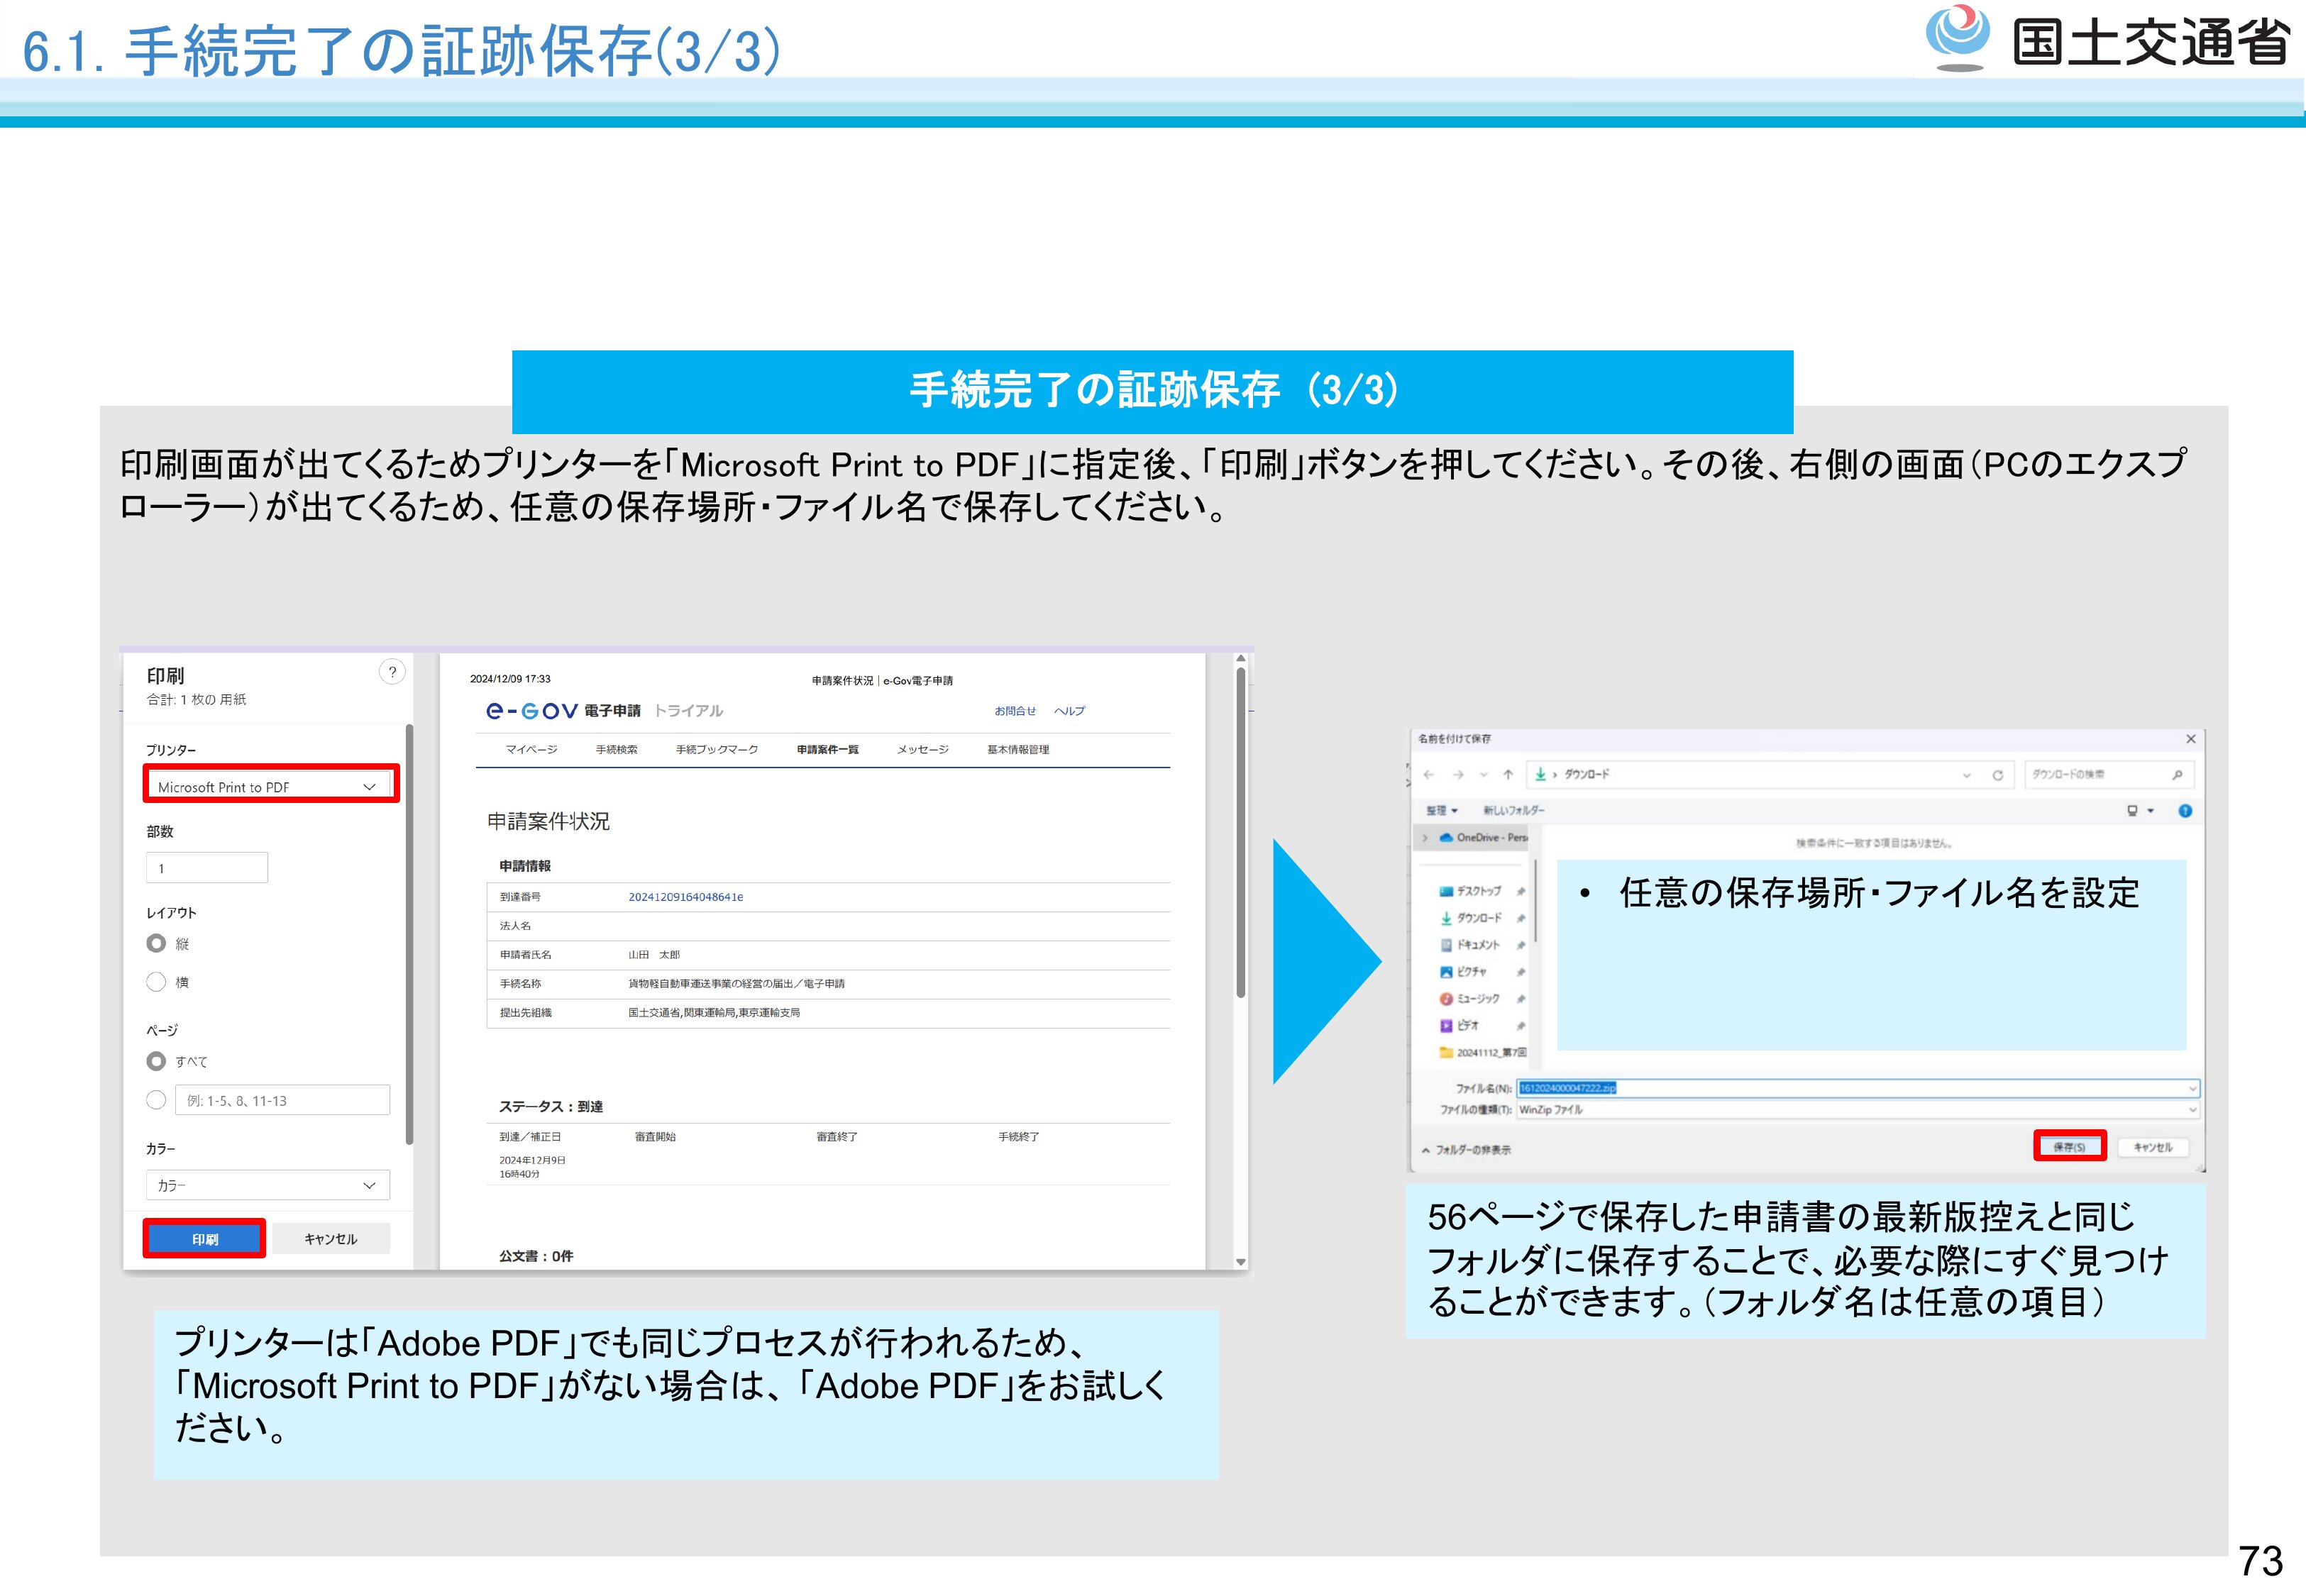This screenshot has width=2306, height=1596.
Task: Click the up-folder arrow in save dialog
Action: pos(1508,775)
